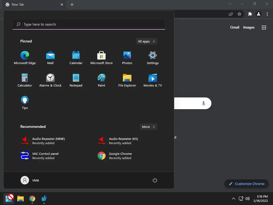273x205 pixels.
Task: Open the Gmail link
Action: point(235,27)
